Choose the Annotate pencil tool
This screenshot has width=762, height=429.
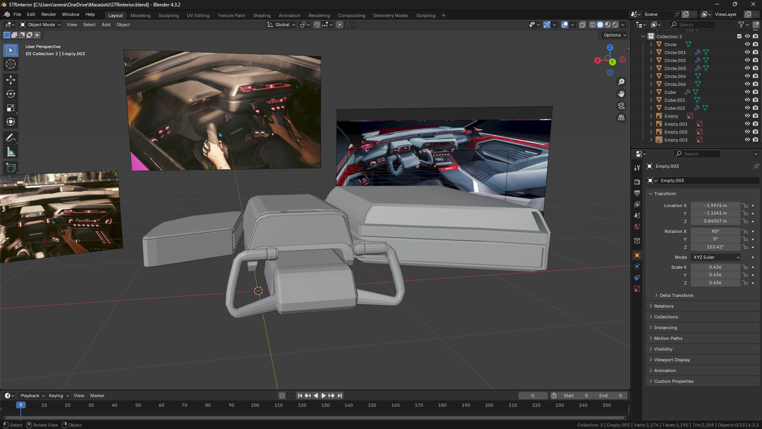(11, 138)
